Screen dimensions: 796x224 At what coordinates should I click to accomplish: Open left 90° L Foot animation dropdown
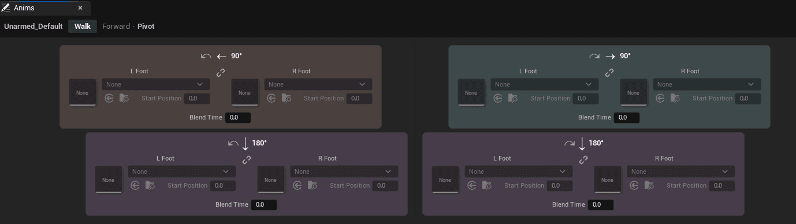156,84
